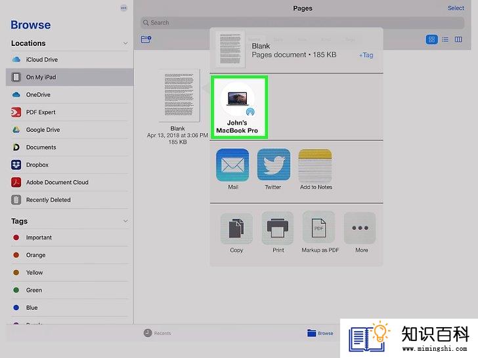Open Adobe Document Cloud location
Image resolution: width=478 pixels, height=358 pixels.
[70, 182]
